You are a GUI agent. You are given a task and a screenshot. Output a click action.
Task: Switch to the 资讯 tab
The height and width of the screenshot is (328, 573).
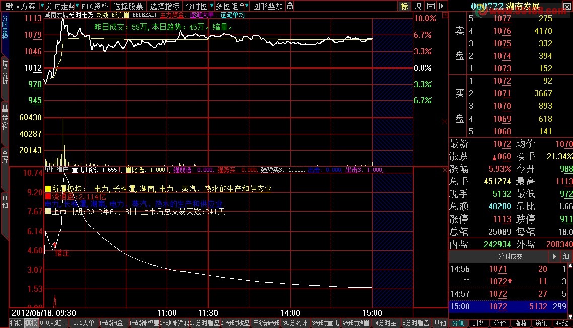click(541, 323)
